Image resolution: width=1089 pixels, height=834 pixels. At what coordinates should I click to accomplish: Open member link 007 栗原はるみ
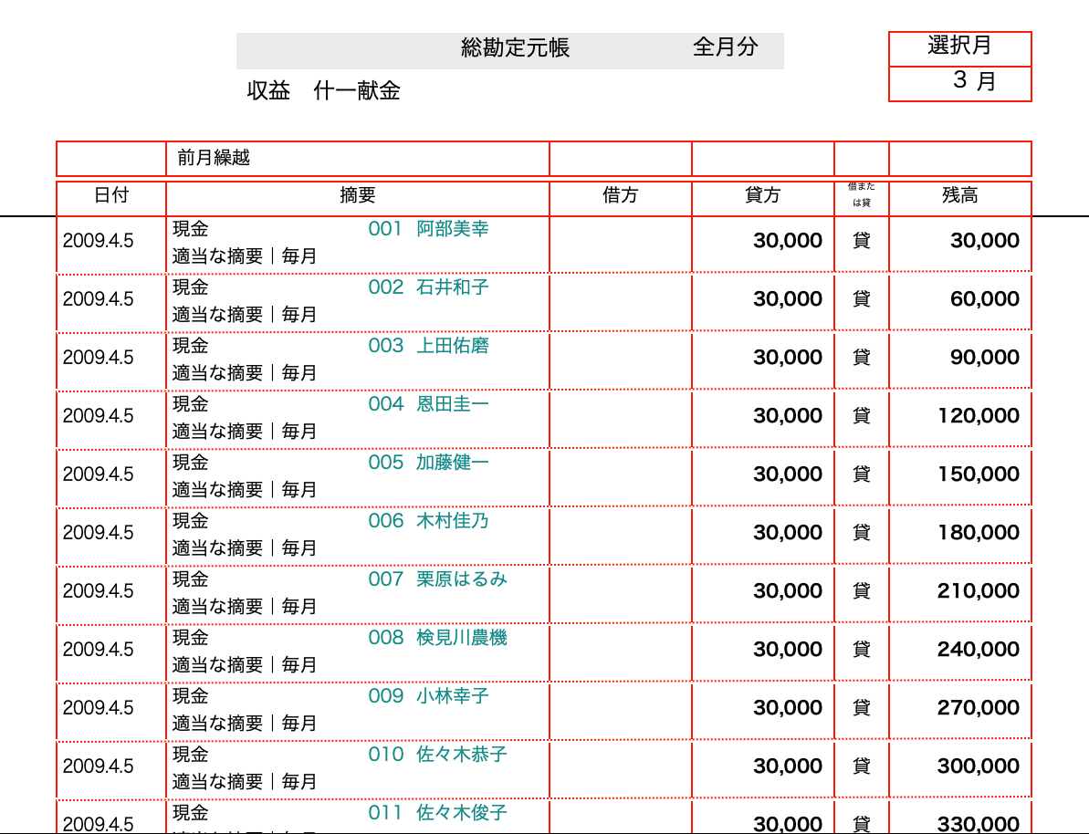pyautogui.click(x=437, y=579)
